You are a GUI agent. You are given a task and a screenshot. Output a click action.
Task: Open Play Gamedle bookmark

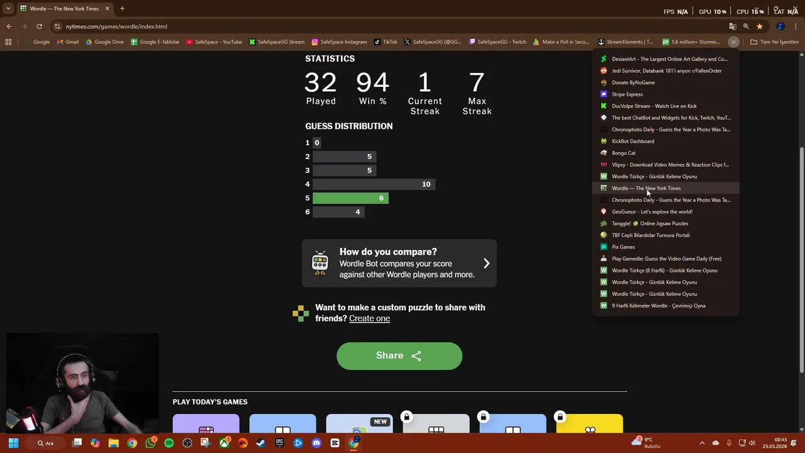(665, 259)
